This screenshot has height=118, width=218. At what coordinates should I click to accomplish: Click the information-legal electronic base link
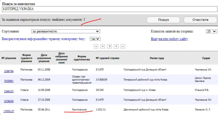[44, 39]
